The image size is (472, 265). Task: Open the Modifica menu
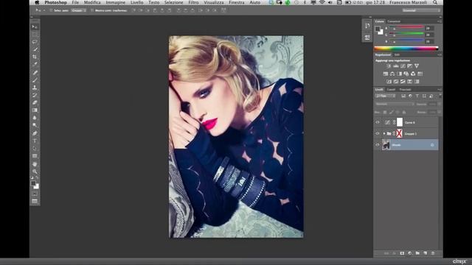[x=92, y=2]
